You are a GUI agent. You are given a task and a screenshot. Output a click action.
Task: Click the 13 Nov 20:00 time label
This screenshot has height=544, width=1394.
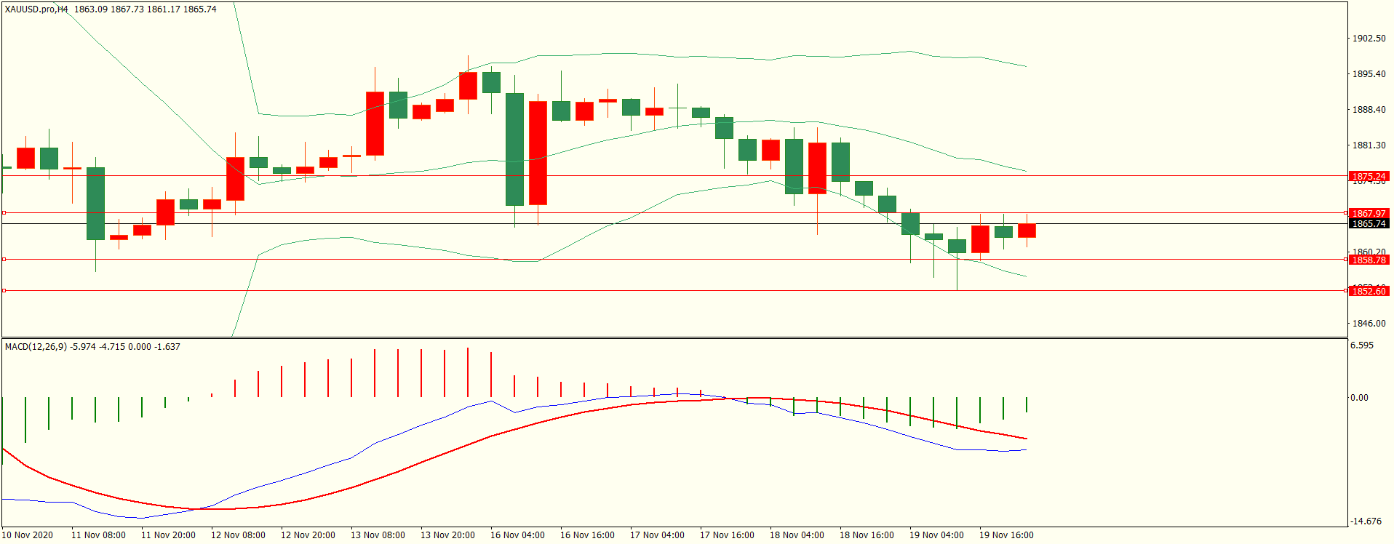click(447, 535)
